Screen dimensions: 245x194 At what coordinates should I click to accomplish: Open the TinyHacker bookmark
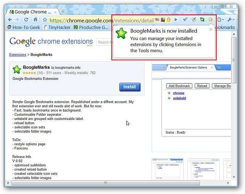coord(57,27)
